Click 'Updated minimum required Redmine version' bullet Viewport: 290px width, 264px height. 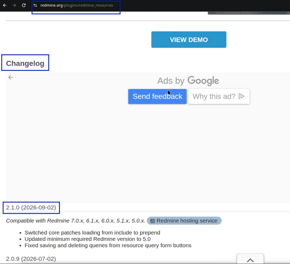(87, 239)
